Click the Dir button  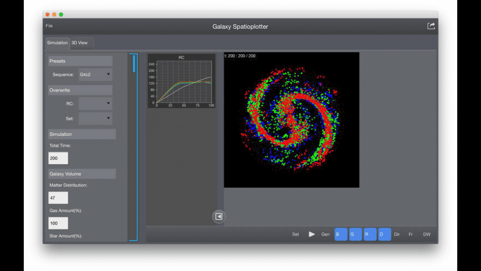point(397,234)
